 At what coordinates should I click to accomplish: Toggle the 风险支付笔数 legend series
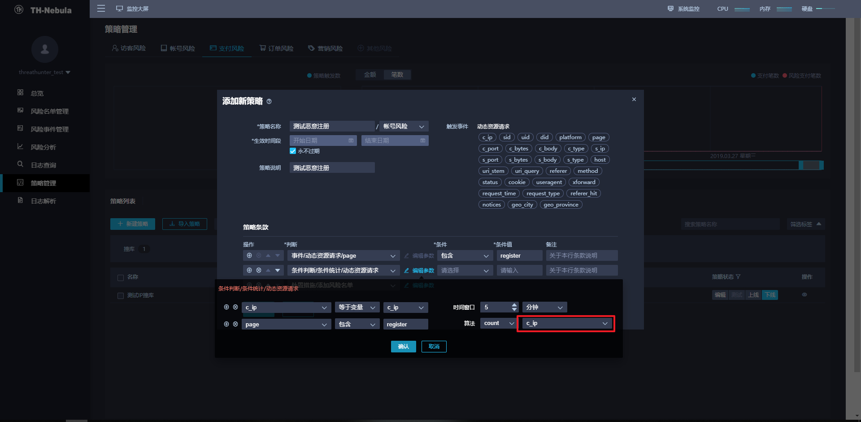[x=802, y=75]
